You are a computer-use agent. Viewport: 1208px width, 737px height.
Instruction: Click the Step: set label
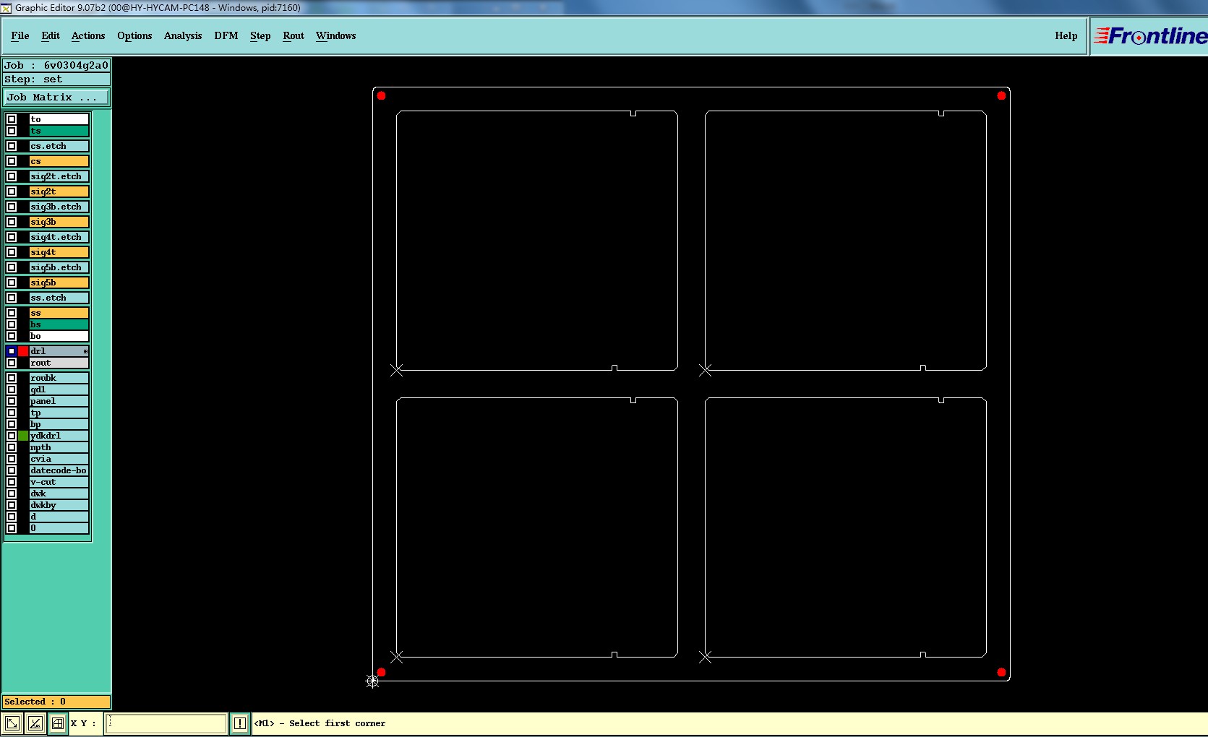[56, 79]
